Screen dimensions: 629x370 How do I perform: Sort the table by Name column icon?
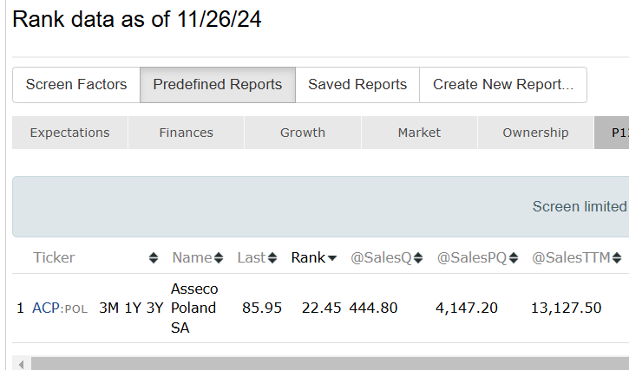219,258
